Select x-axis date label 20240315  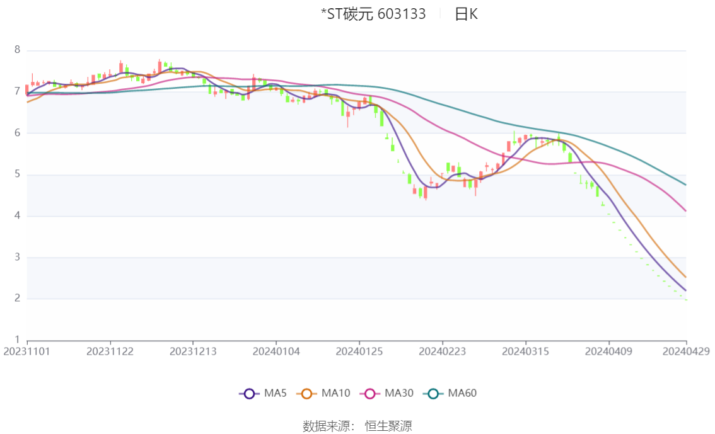[x=526, y=351]
